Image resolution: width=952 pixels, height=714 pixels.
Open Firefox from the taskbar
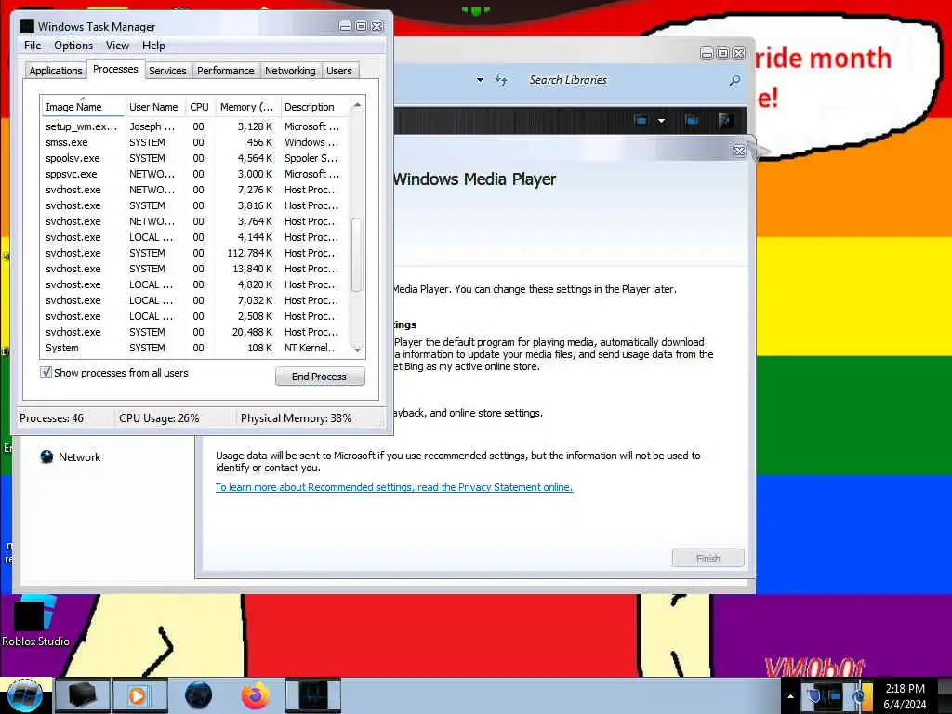coord(256,695)
